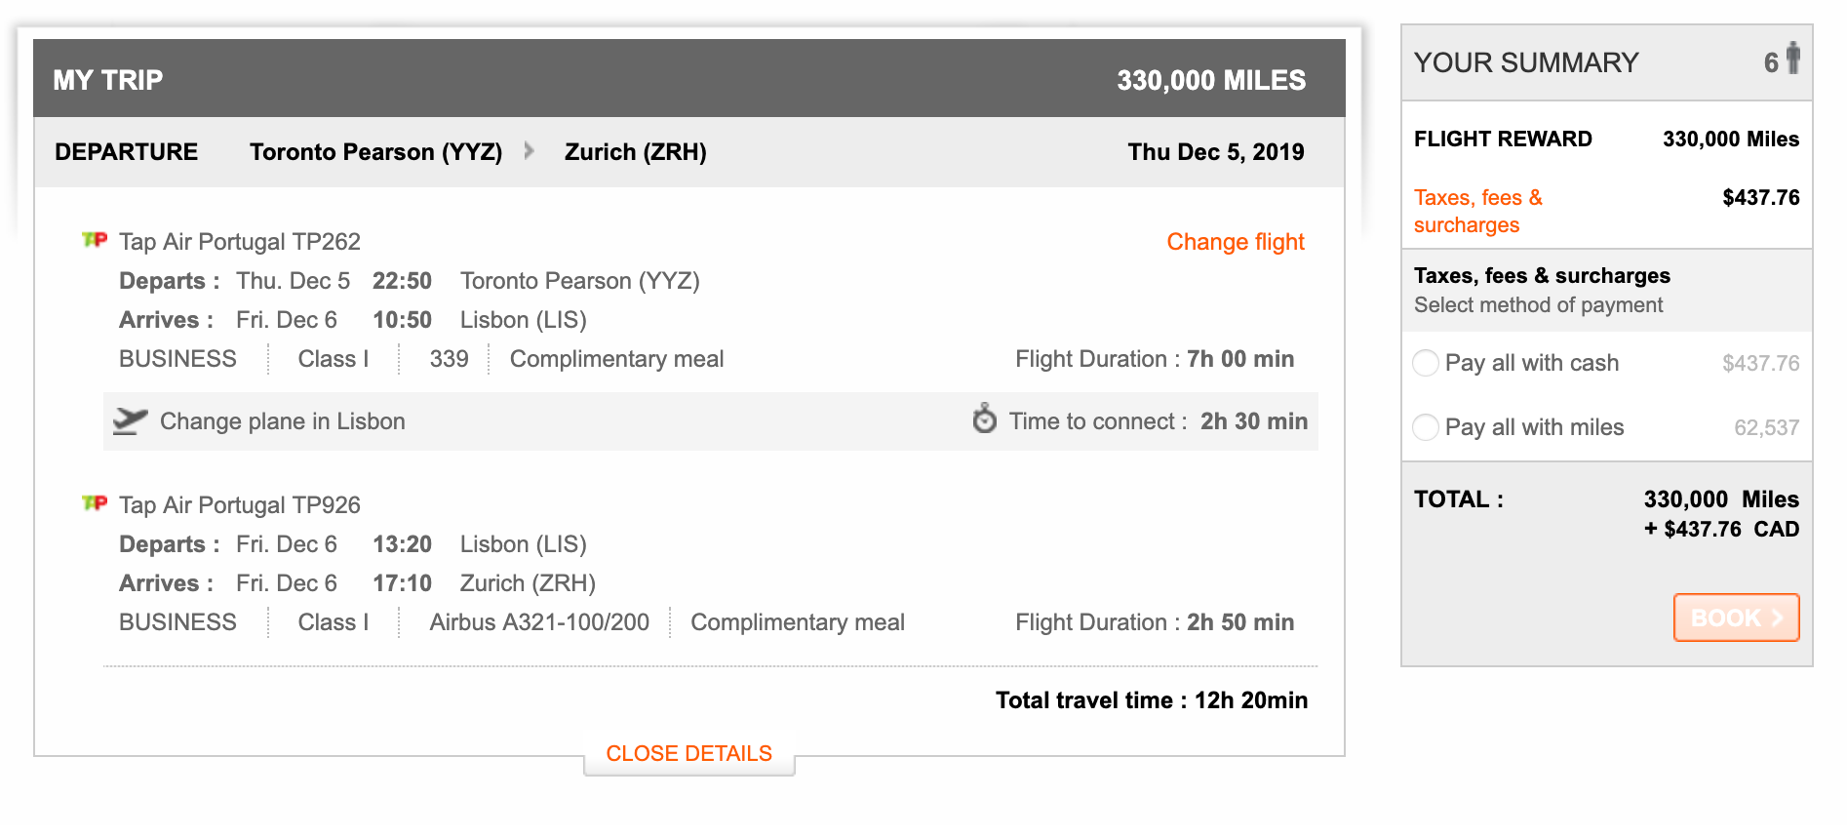1847x837 pixels.
Task: Click the passenger icon in Your Summary
Action: click(1792, 59)
